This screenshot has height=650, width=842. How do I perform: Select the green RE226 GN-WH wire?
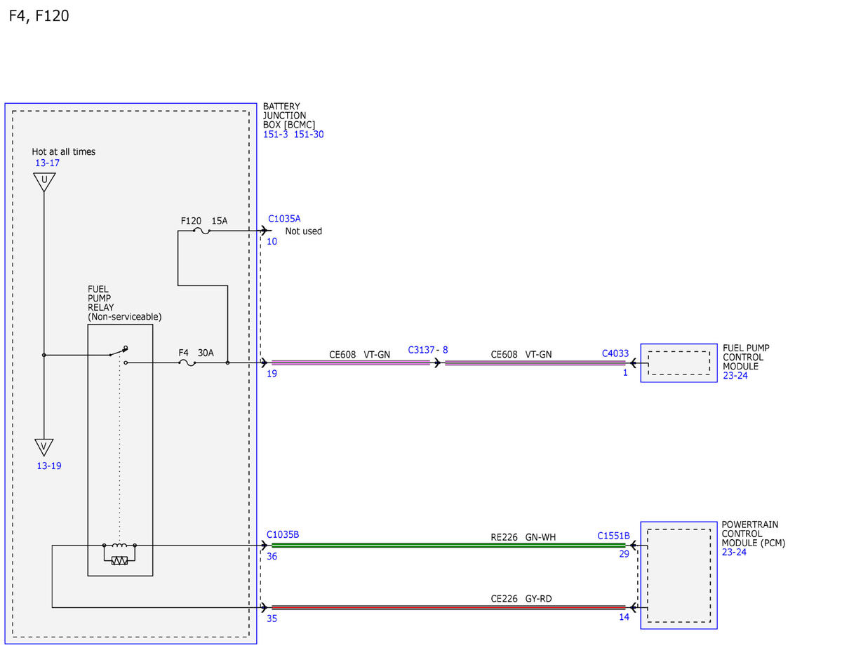448,545
